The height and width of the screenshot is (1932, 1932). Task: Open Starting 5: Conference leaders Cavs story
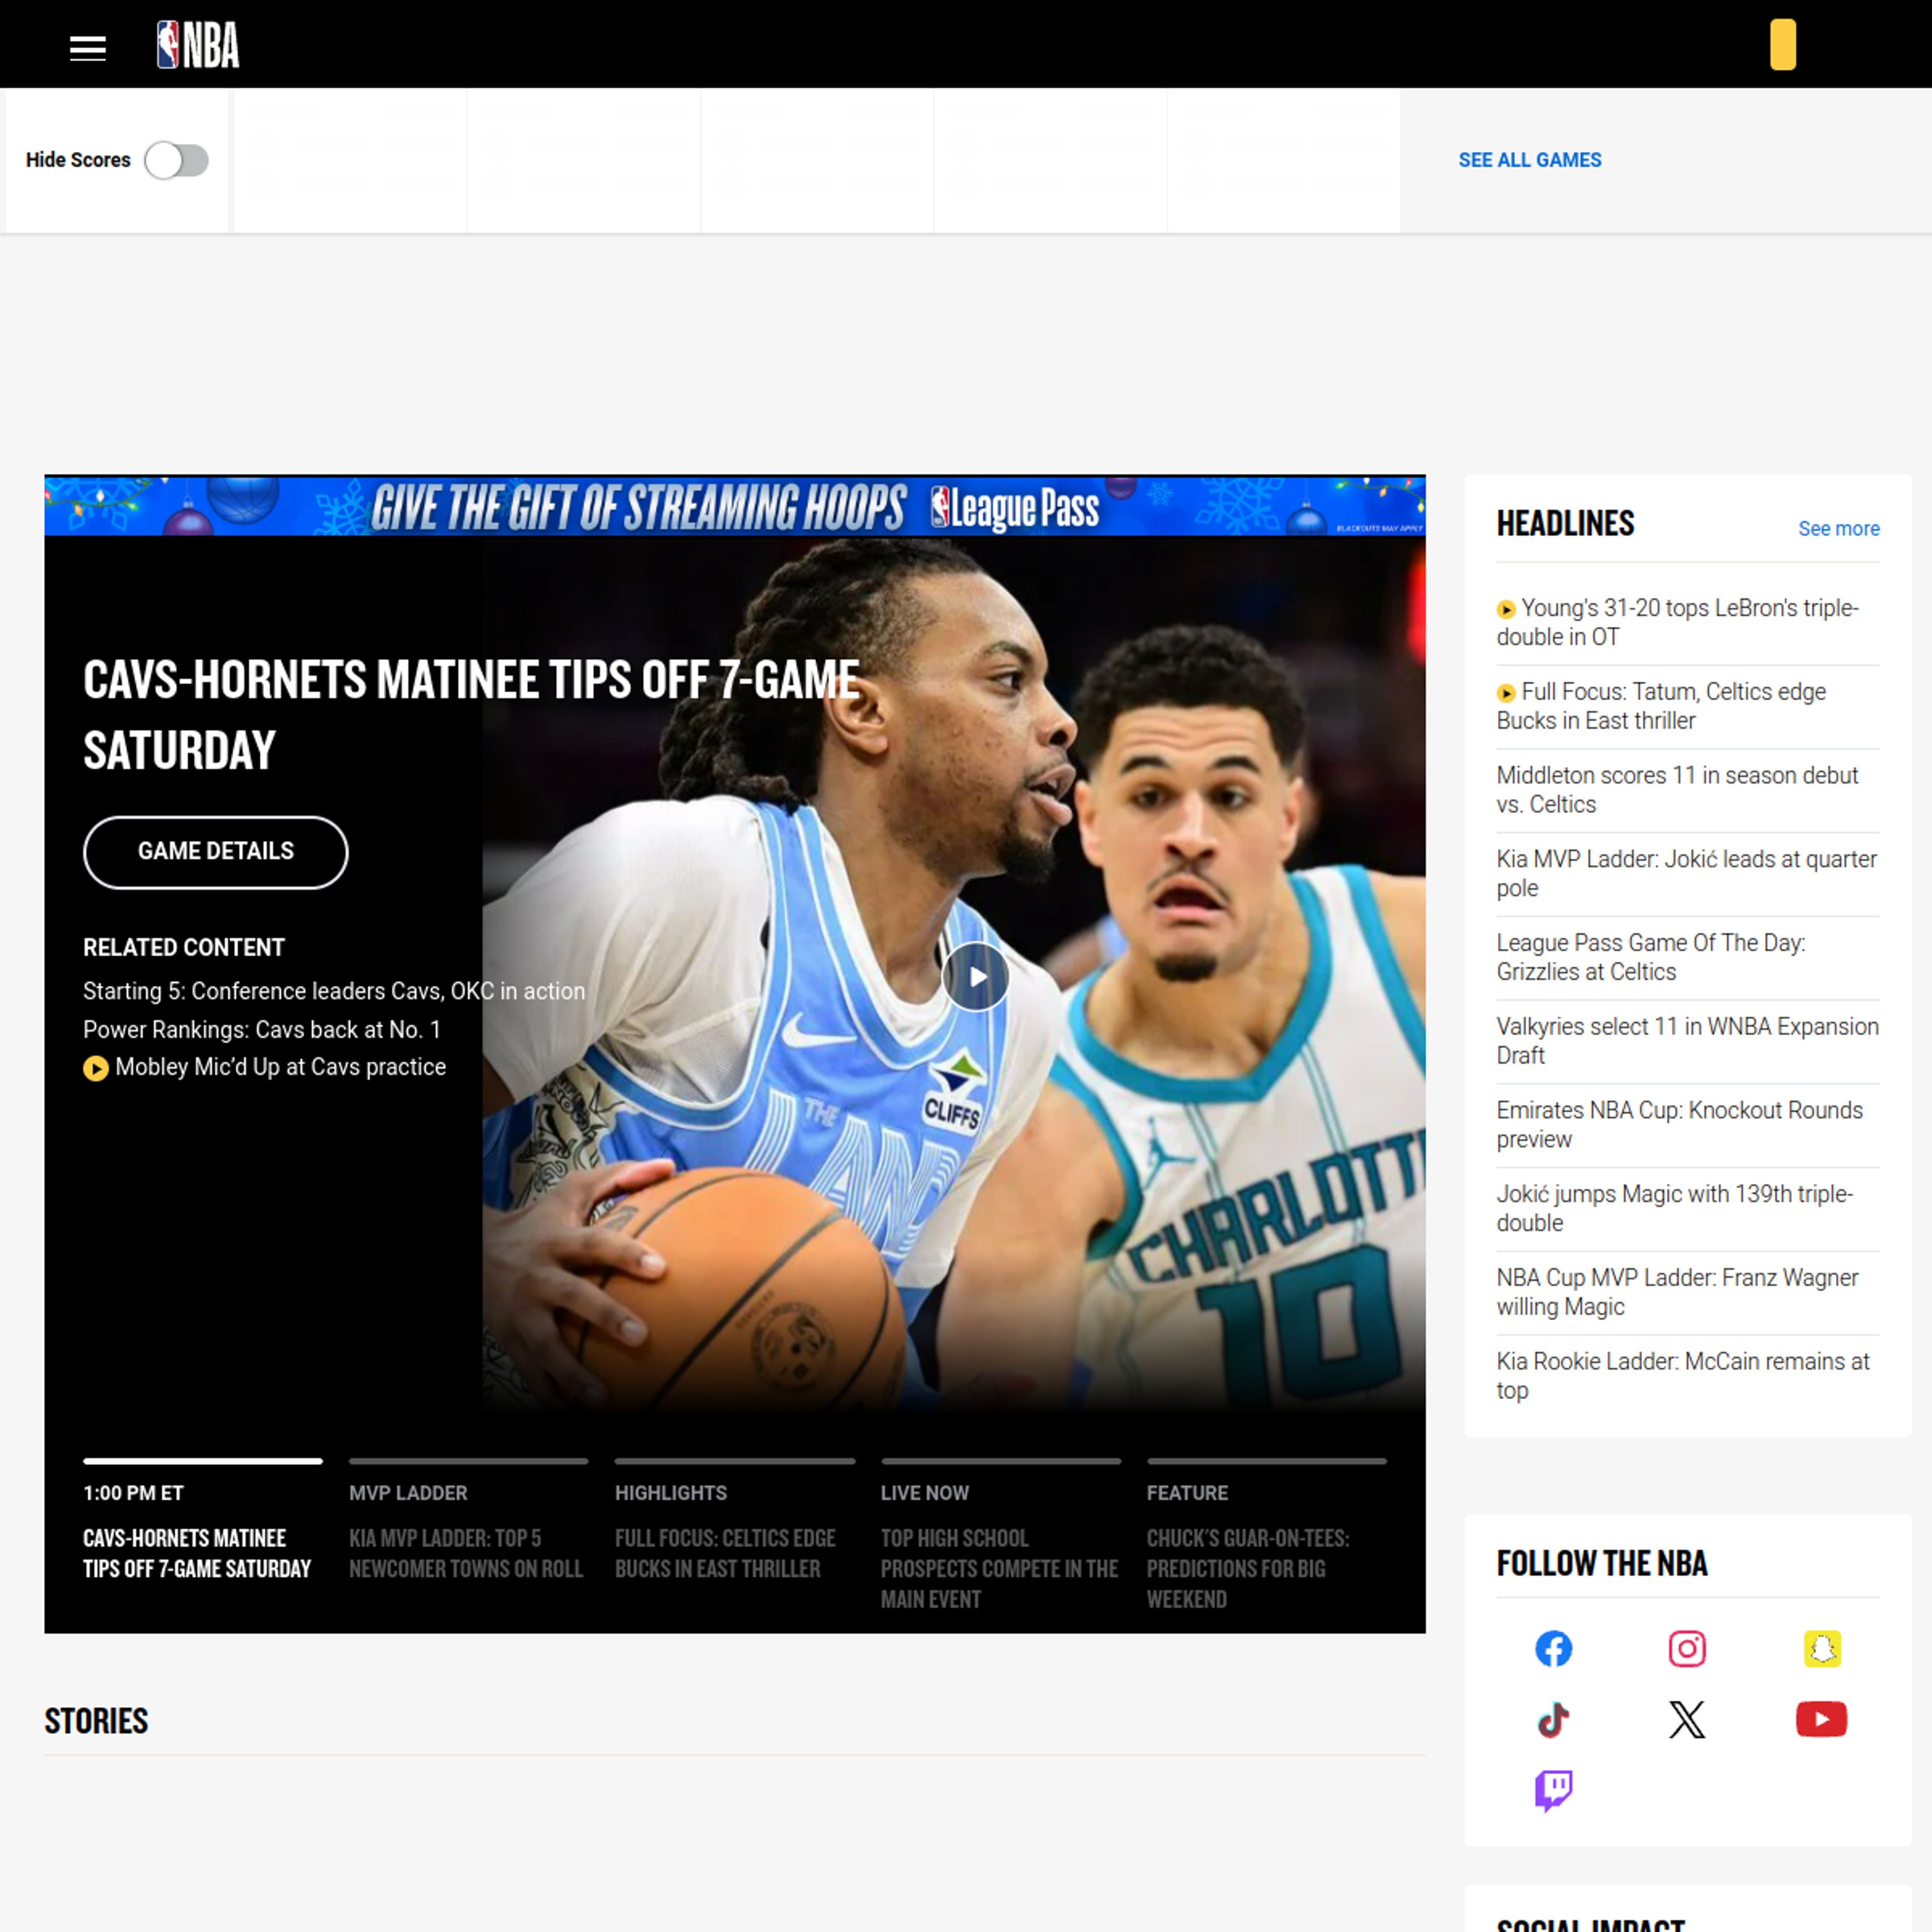[334, 991]
